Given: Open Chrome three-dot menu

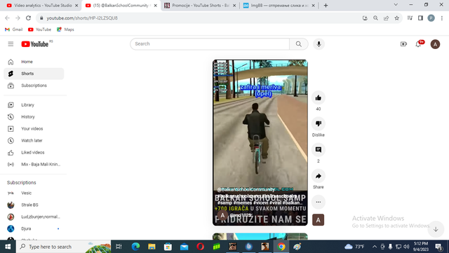Looking at the screenshot, I should coord(442,18).
